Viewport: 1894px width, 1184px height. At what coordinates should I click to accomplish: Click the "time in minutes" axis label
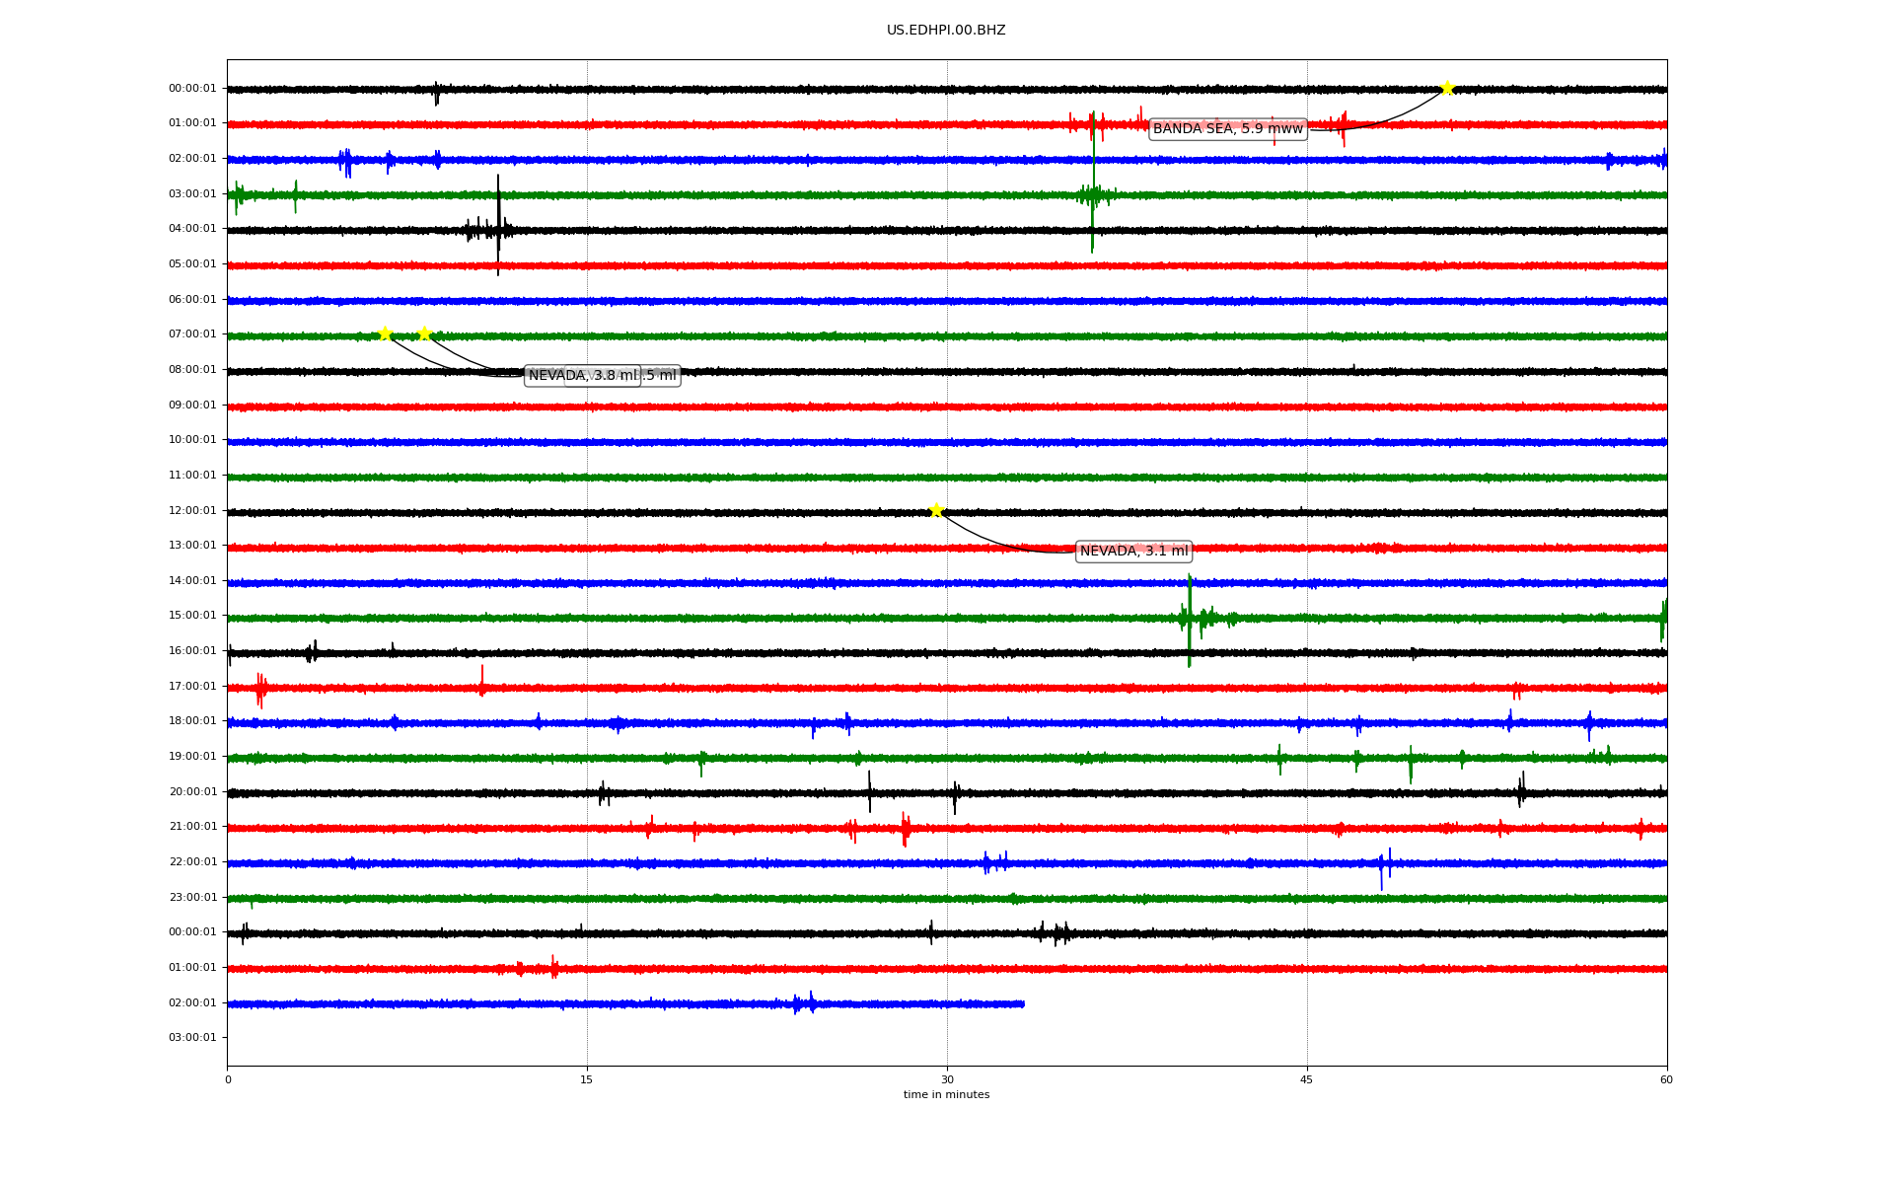point(946,1095)
